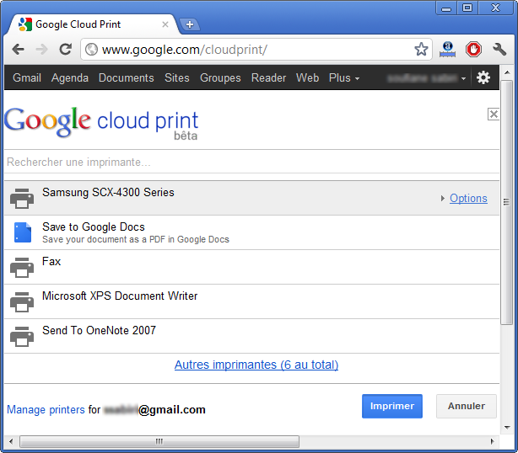Open Sites in the Google bar

(176, 77)
